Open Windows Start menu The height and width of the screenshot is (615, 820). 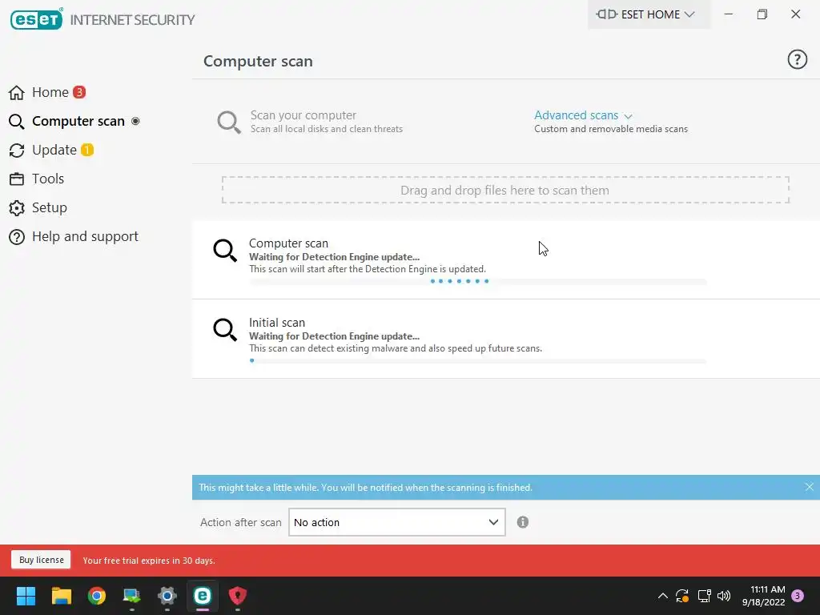coord(26,596)
